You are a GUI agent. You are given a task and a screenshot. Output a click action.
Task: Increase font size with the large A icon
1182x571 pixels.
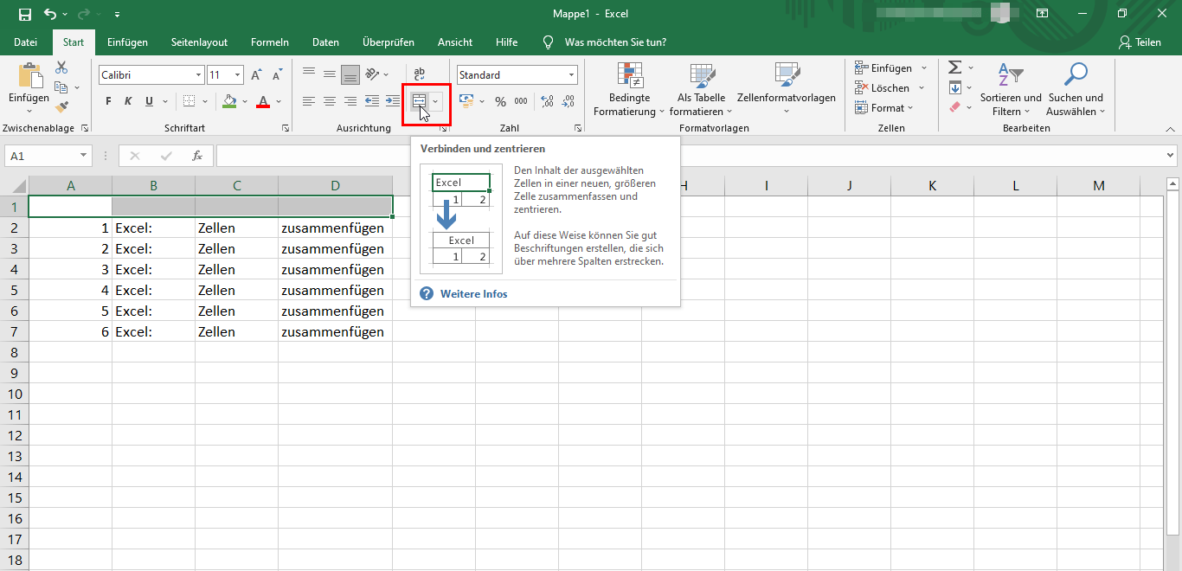click(x=257, y=75)
